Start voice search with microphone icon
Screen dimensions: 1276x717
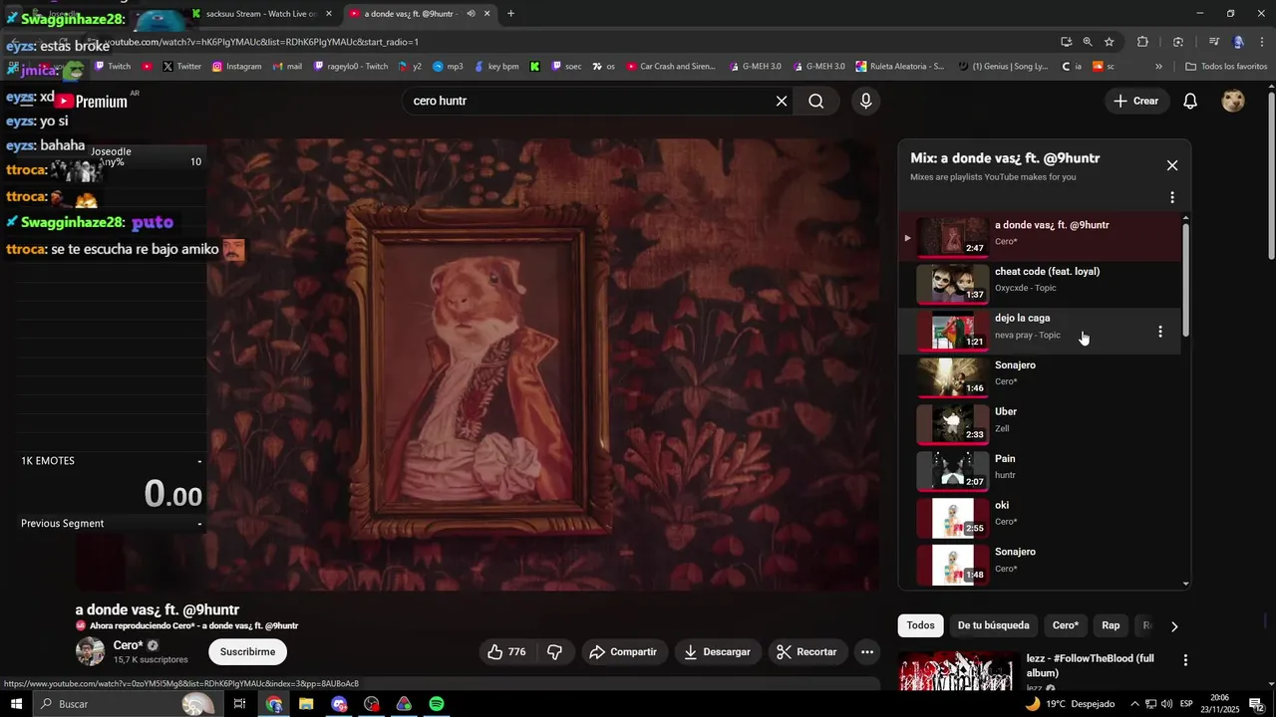pyautogui.click(x=865, y=101)
